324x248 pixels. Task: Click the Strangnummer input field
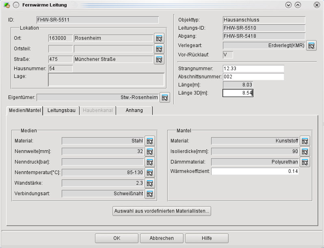253,69
